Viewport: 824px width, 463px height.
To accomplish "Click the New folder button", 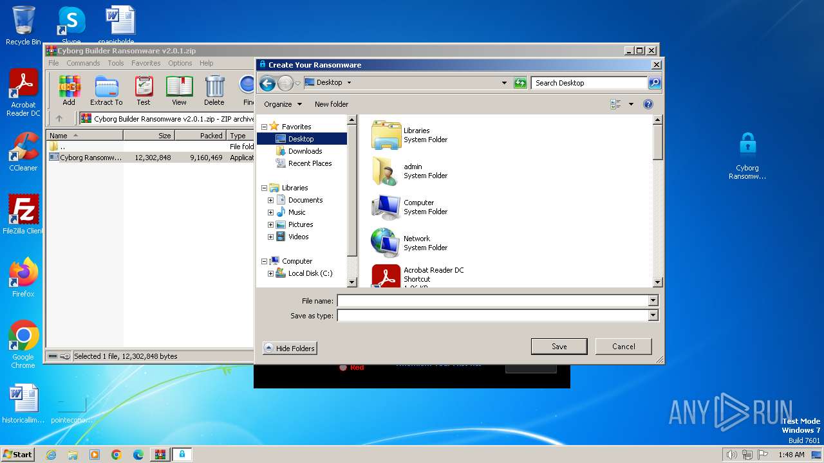I will click(332, 104).
